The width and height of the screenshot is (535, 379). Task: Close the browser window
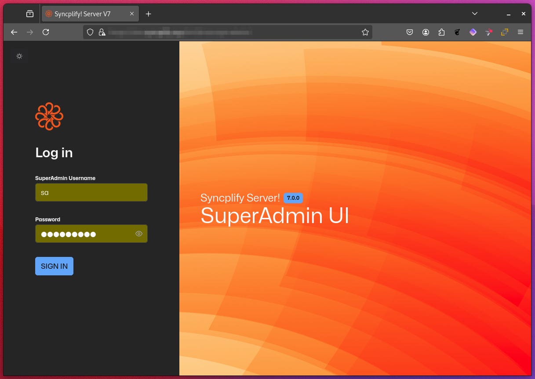click(523, 14)
